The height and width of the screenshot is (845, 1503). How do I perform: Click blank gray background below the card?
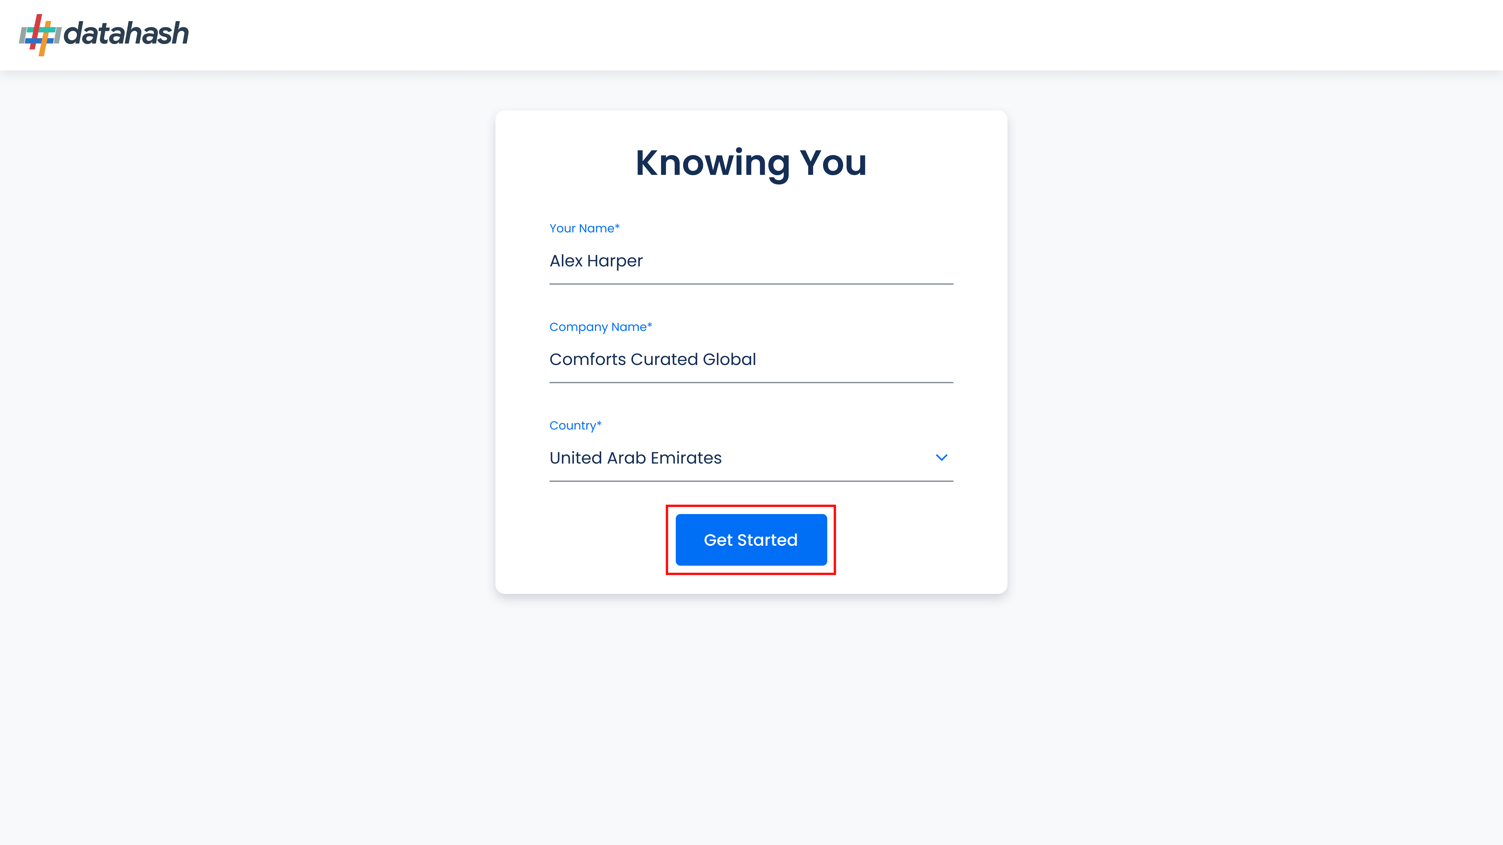[x=751, y=717]
